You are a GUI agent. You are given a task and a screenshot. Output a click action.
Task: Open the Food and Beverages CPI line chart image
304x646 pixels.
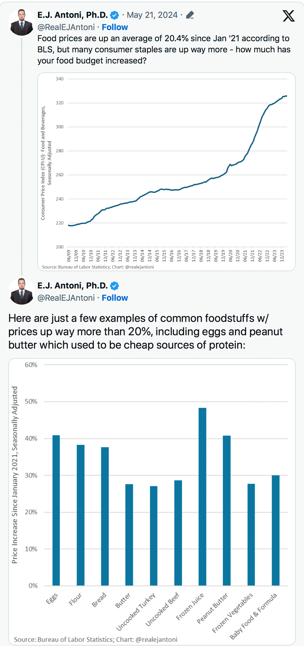[166, 172]
